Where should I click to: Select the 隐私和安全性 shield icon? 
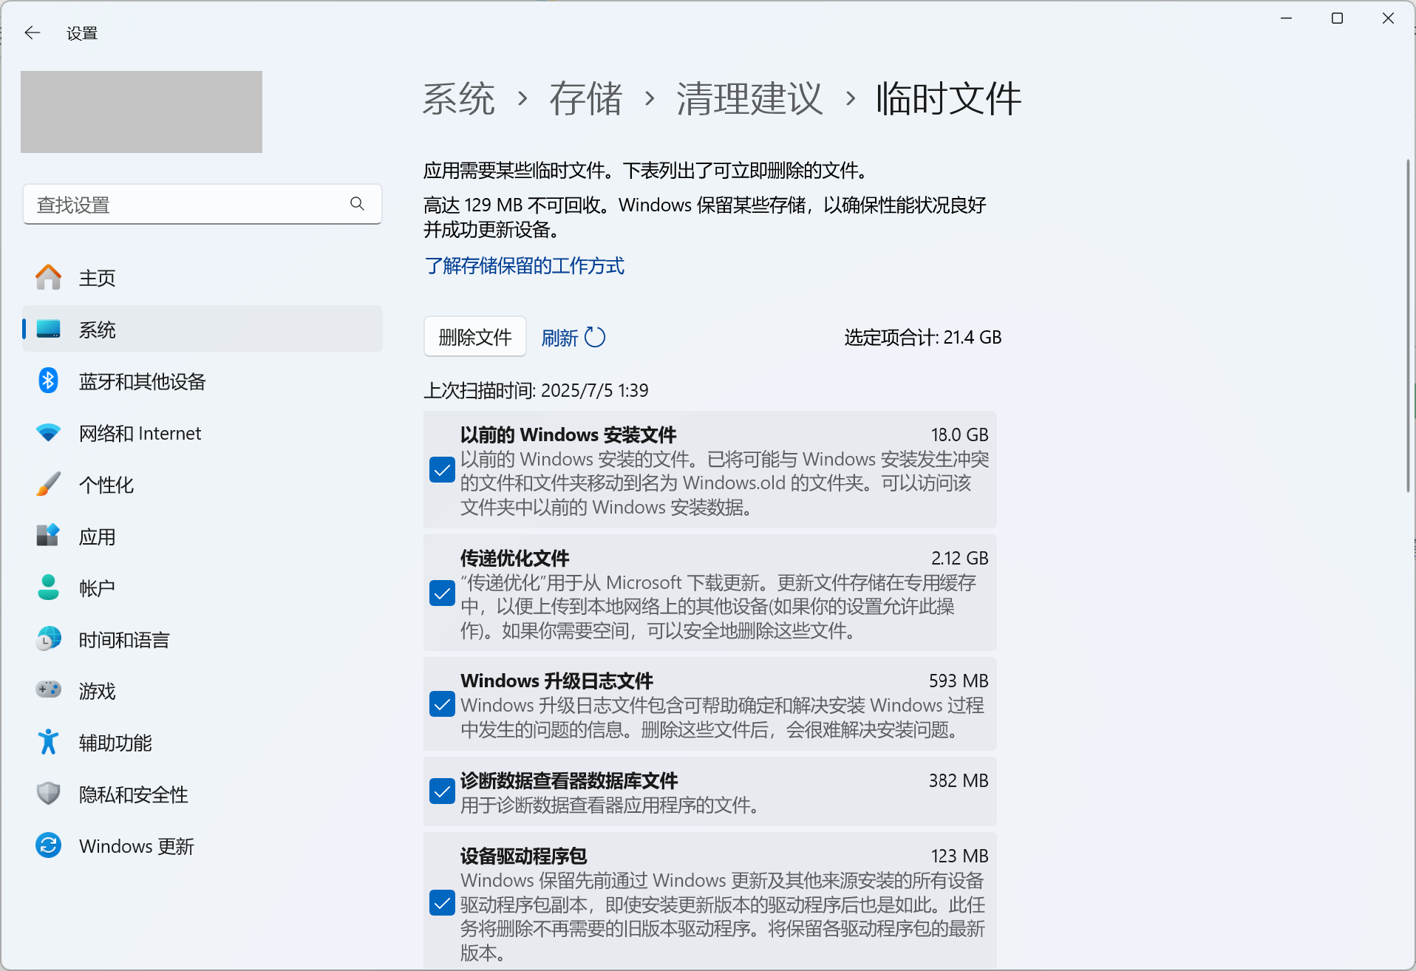click(48, 793)
